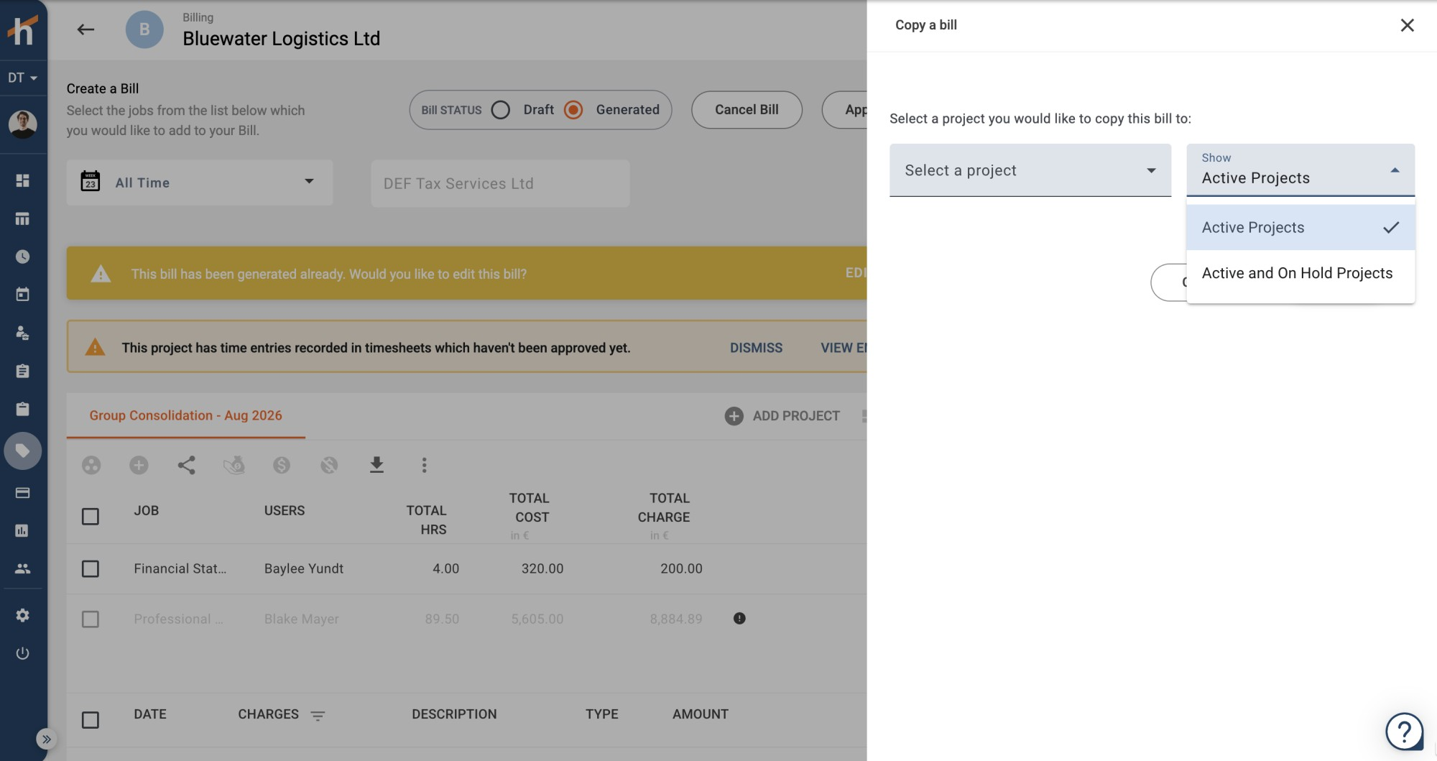Click the dollar sign icon in job toolbar
1437x761 pixels.
282,465
